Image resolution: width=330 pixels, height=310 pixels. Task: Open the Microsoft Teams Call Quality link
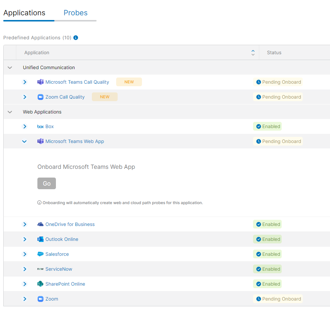(x=77, y=82)
